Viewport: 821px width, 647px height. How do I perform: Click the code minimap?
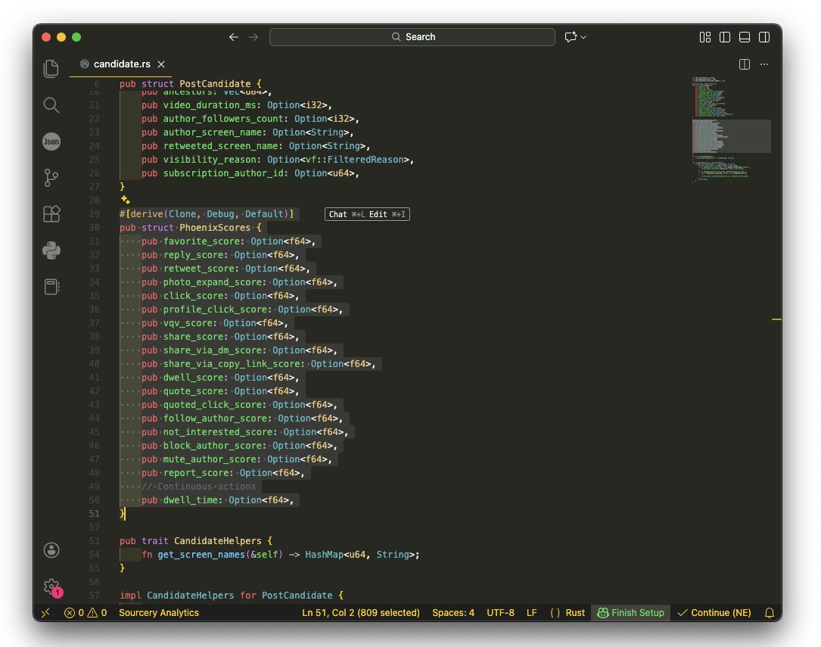[731, 130]
